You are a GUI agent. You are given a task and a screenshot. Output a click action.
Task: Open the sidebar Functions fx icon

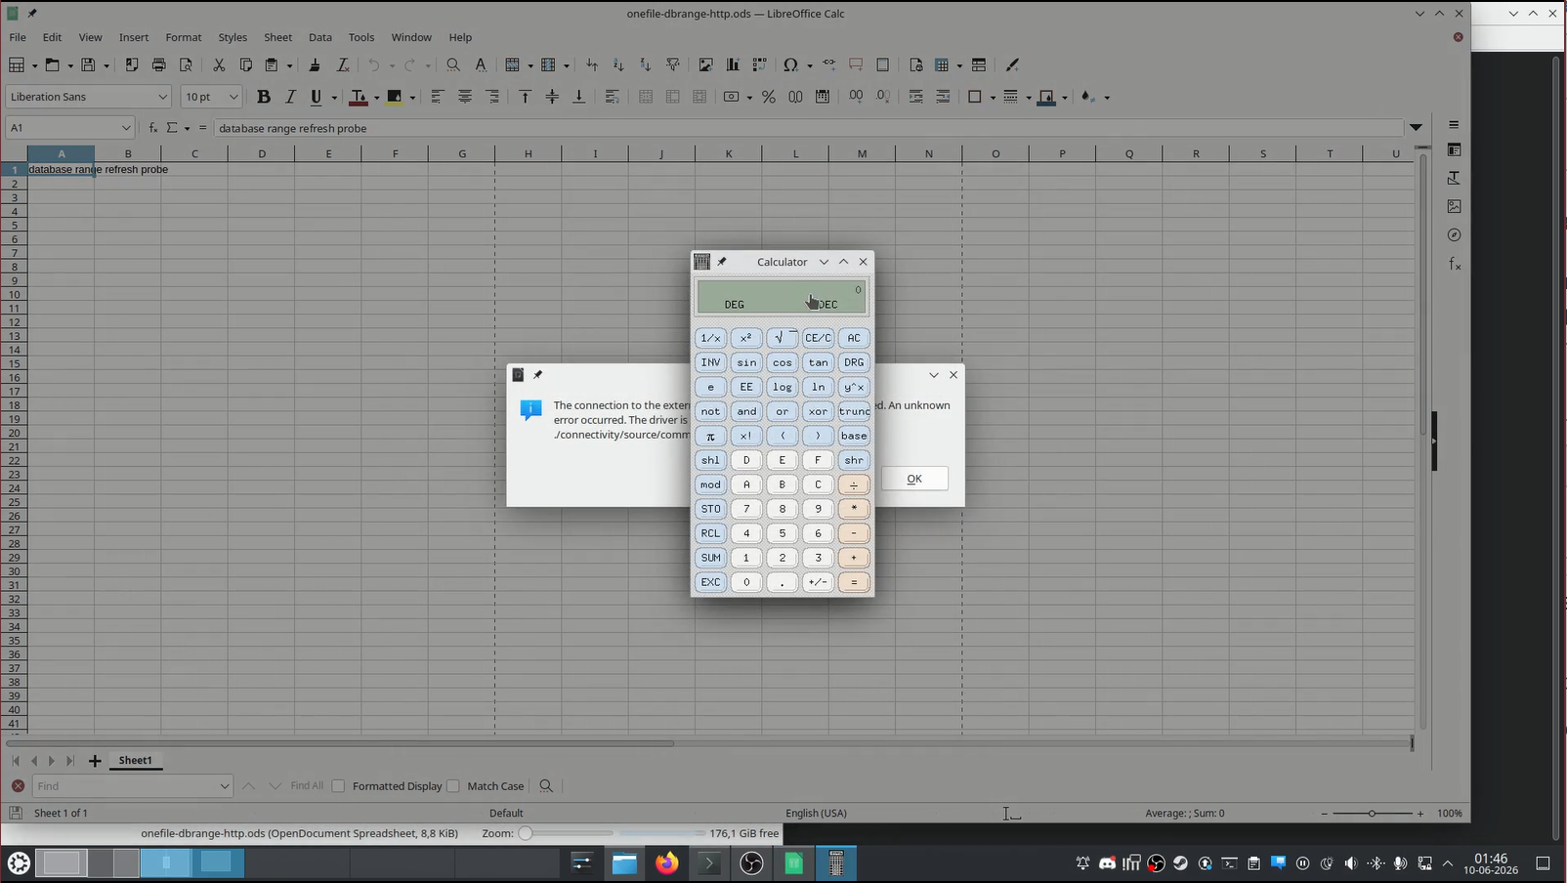pos(1455,264)
